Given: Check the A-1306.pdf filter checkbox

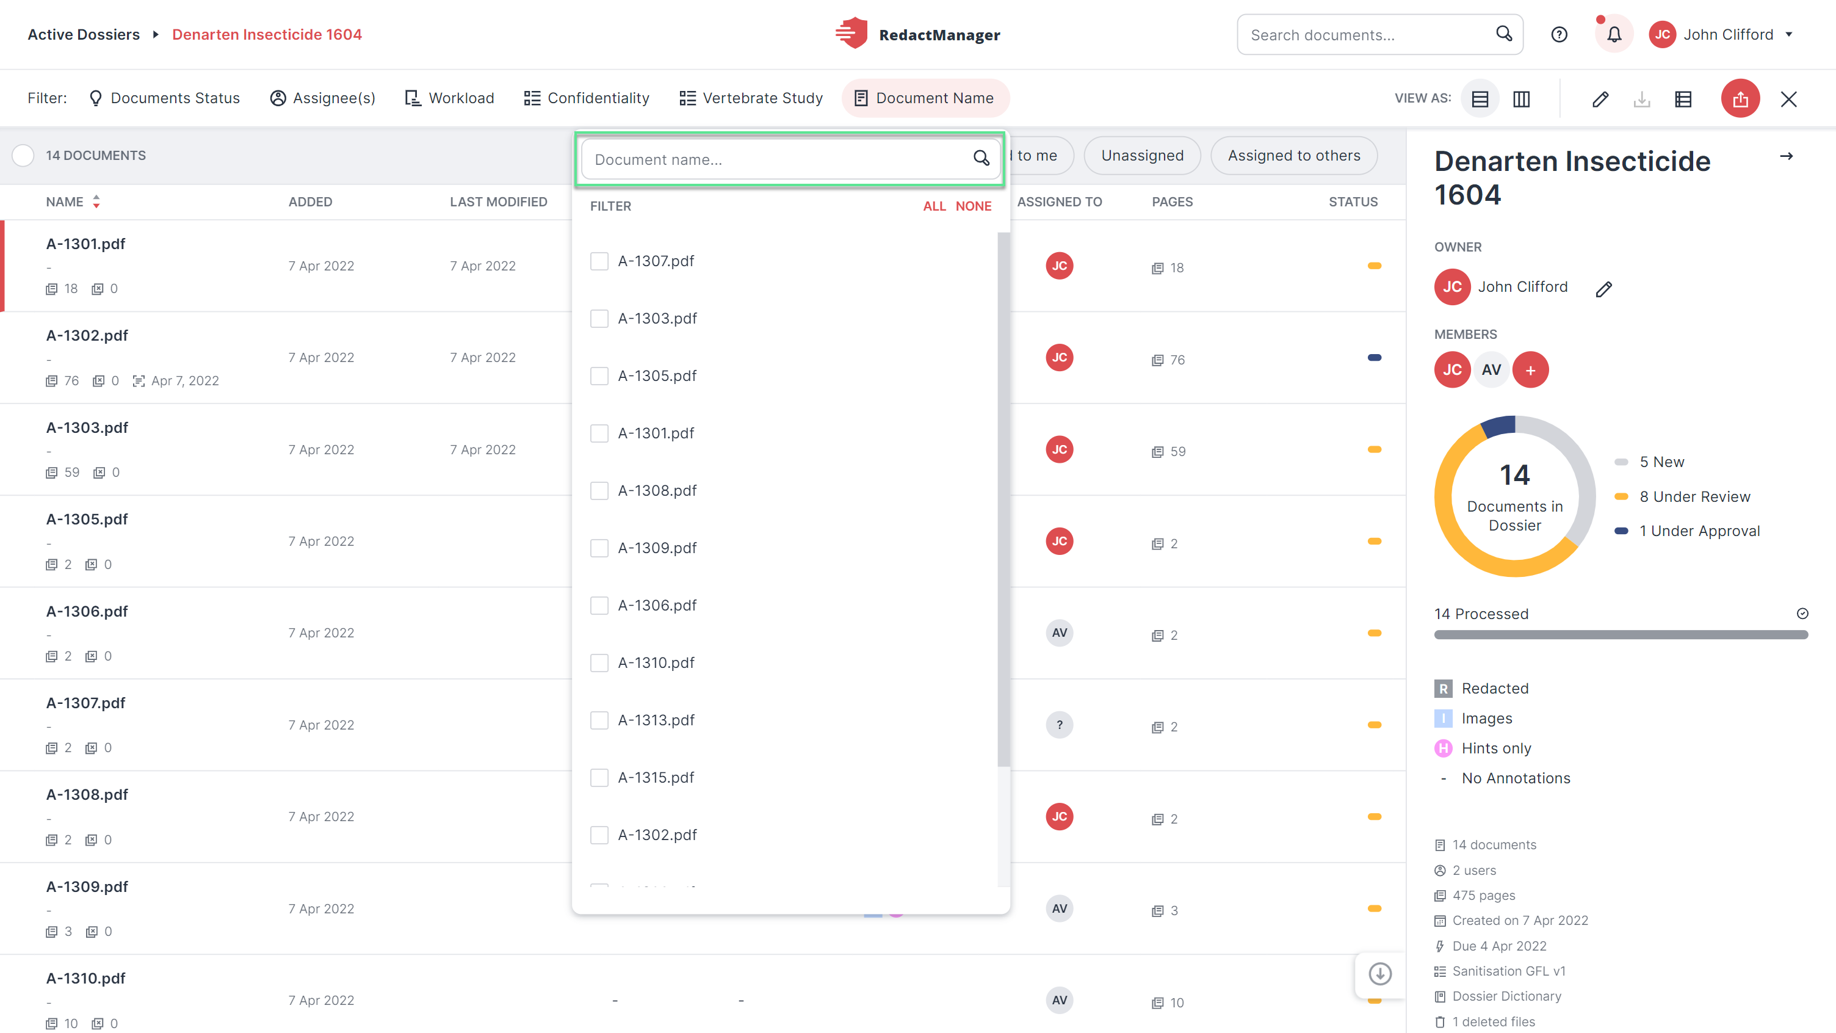Looking at the screenshot, I should (599, 605).
